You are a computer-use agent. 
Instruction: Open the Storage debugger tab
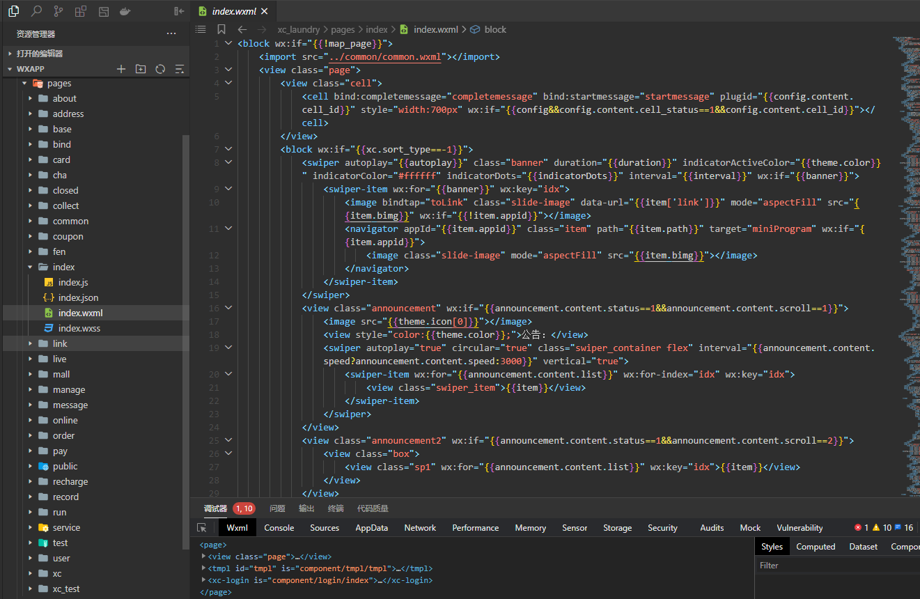pyautogui.click(x=618, y=528)
